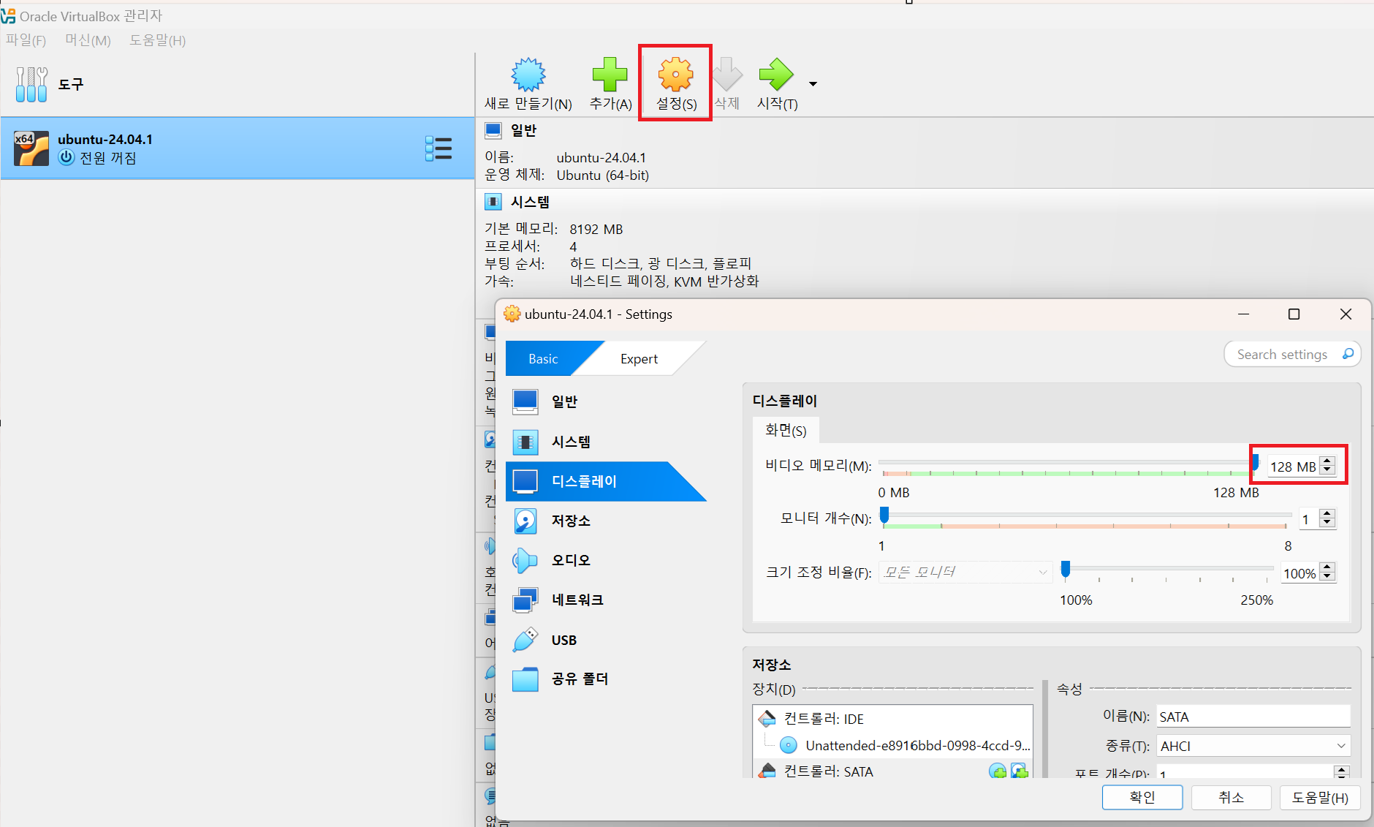
Task: Select the ubuntu-24.04.1 VM icon in list
Action: pos(31,148)
